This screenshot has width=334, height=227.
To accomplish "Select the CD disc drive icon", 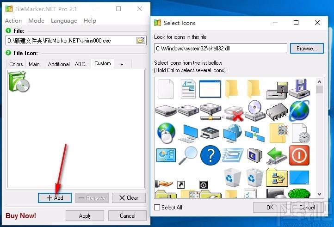I will tap(255, 110).
